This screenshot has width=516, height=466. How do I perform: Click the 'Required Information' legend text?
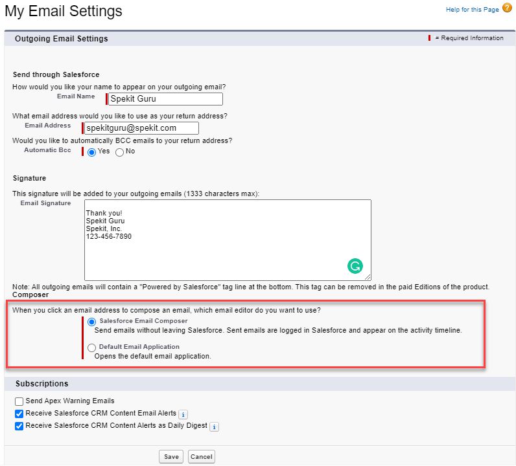(472, 38)
